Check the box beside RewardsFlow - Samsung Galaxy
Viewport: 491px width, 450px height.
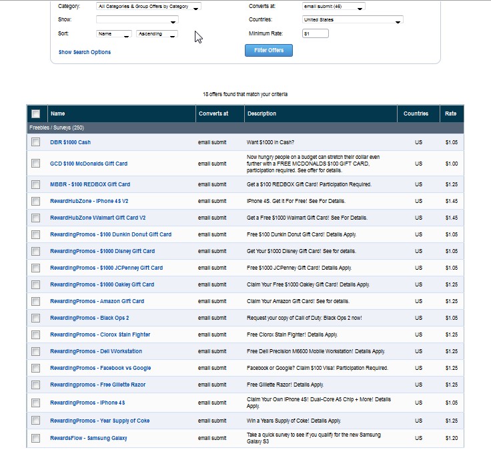[x=36, y=438]
